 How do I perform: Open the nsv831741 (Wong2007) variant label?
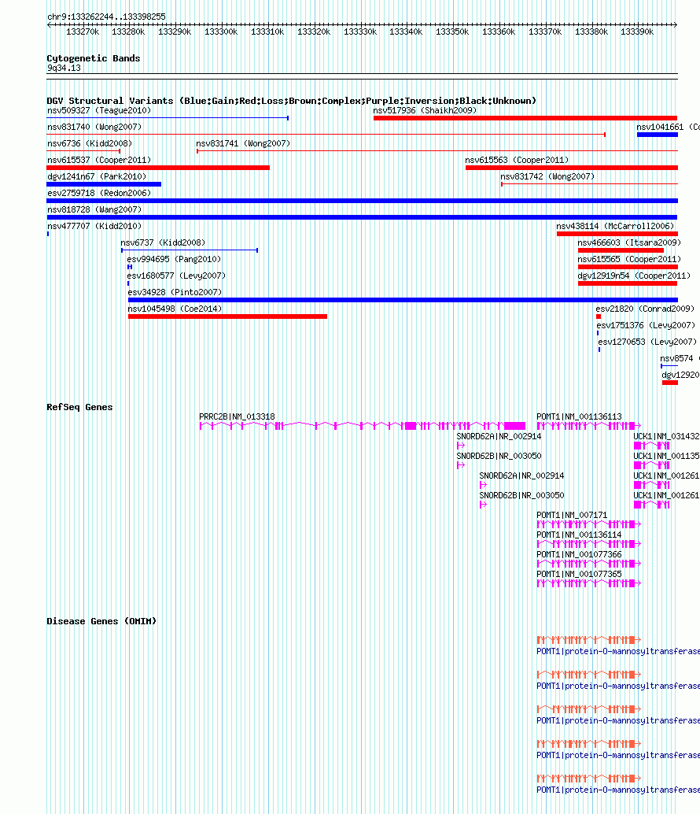[243, 144]
